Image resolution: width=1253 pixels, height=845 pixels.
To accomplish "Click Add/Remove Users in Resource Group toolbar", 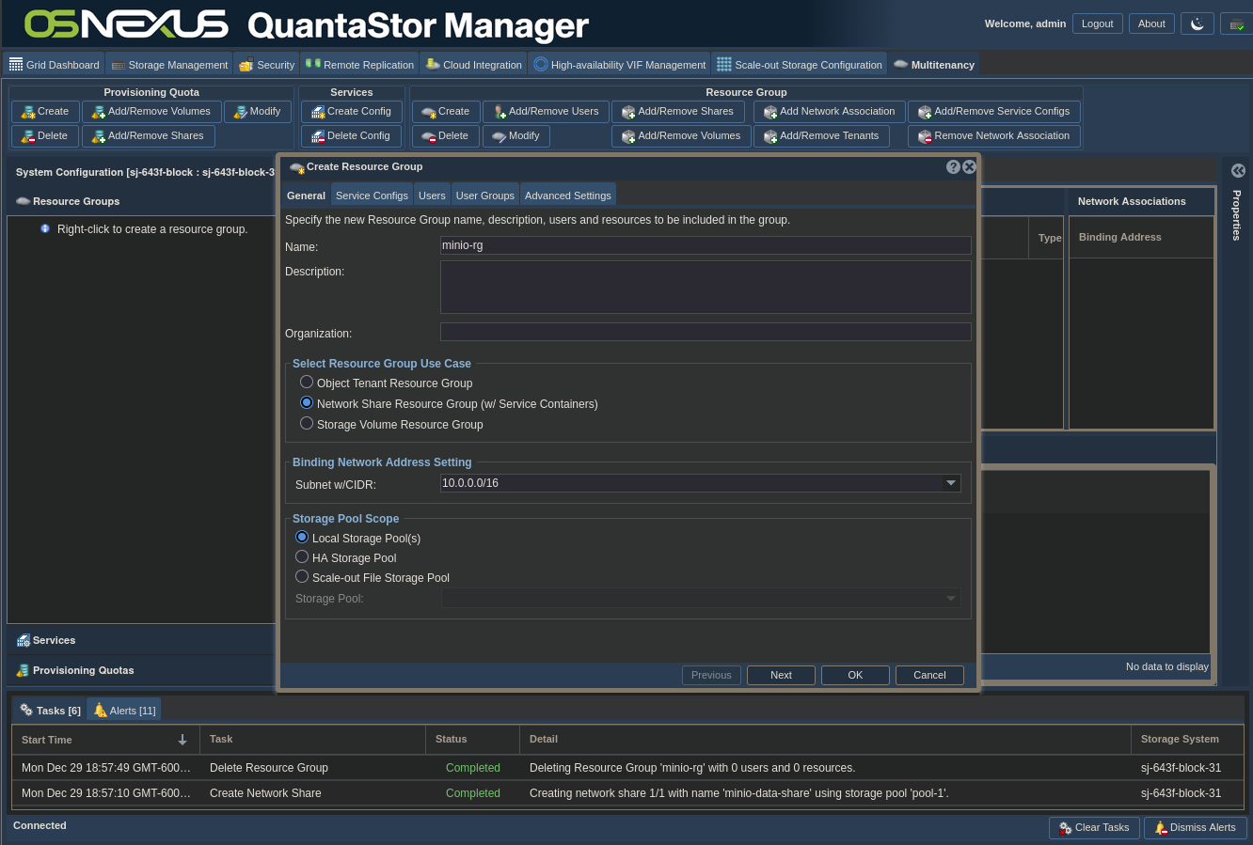I will click(x=546, y=112).
